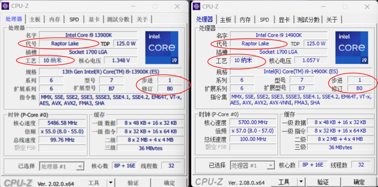Show the 显卡 tab in the 14900K window
378x187 pixels.
(284, 19)
